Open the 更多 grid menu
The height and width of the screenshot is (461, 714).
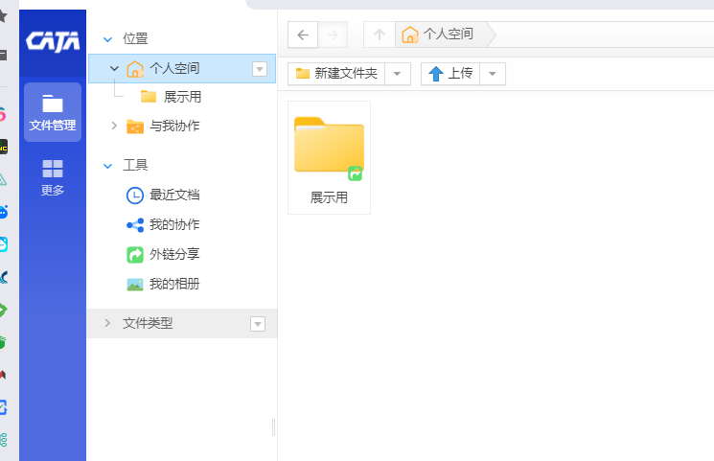pyautogui.click(x=53, y=177)
